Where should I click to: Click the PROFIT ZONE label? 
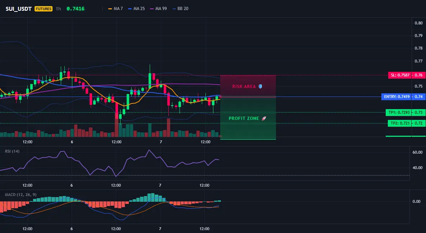(244, 118)
